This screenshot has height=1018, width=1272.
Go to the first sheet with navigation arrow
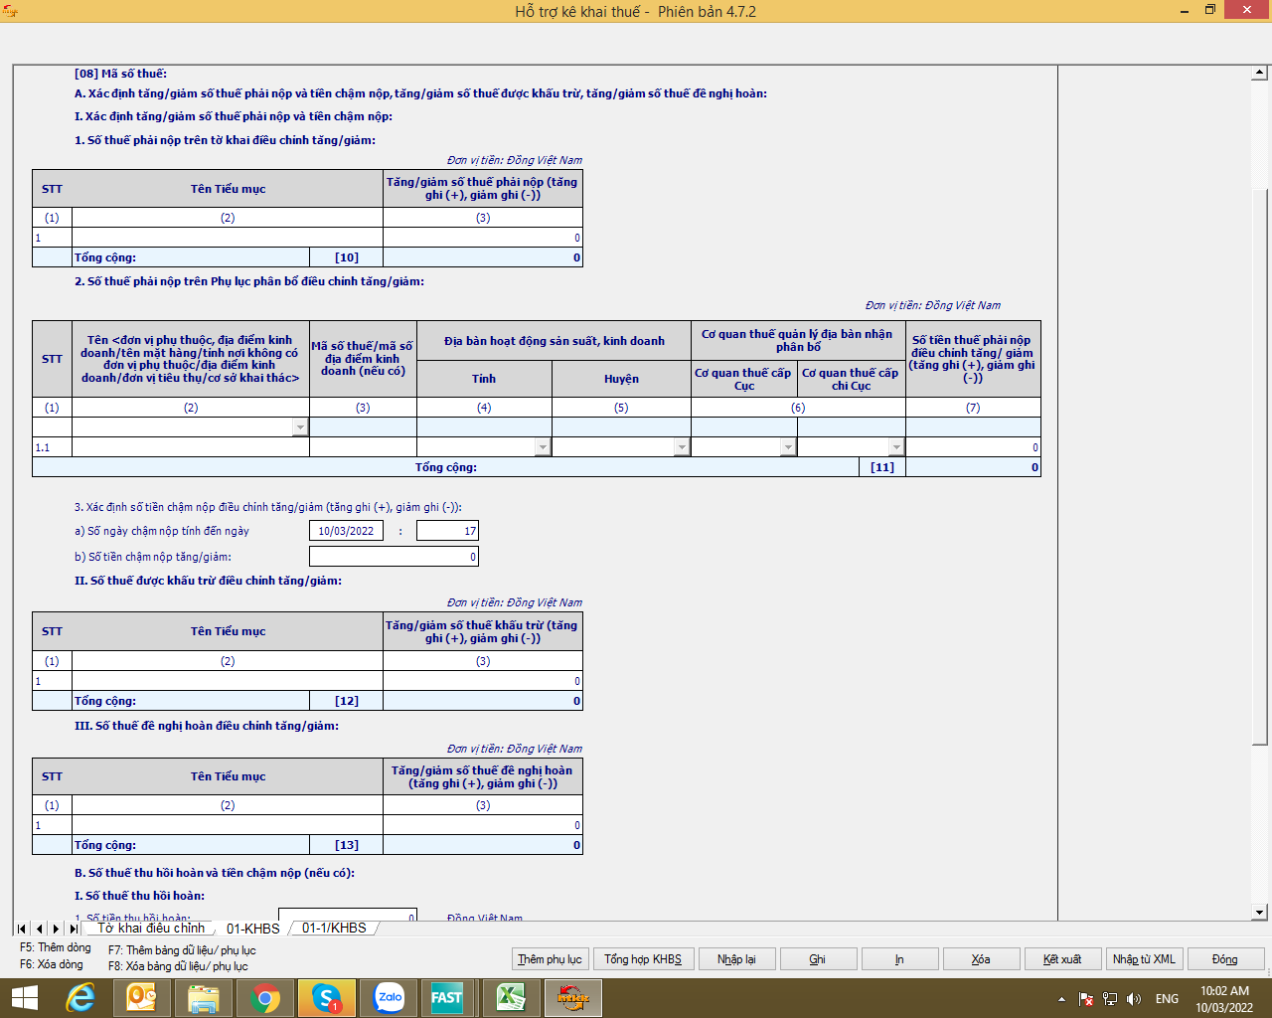click(x=22, y=929)
